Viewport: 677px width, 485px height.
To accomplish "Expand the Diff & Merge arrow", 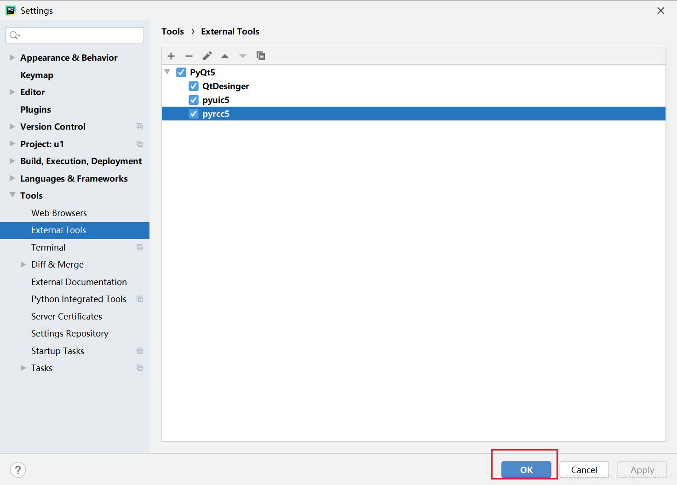I will [x=23, y=264].
